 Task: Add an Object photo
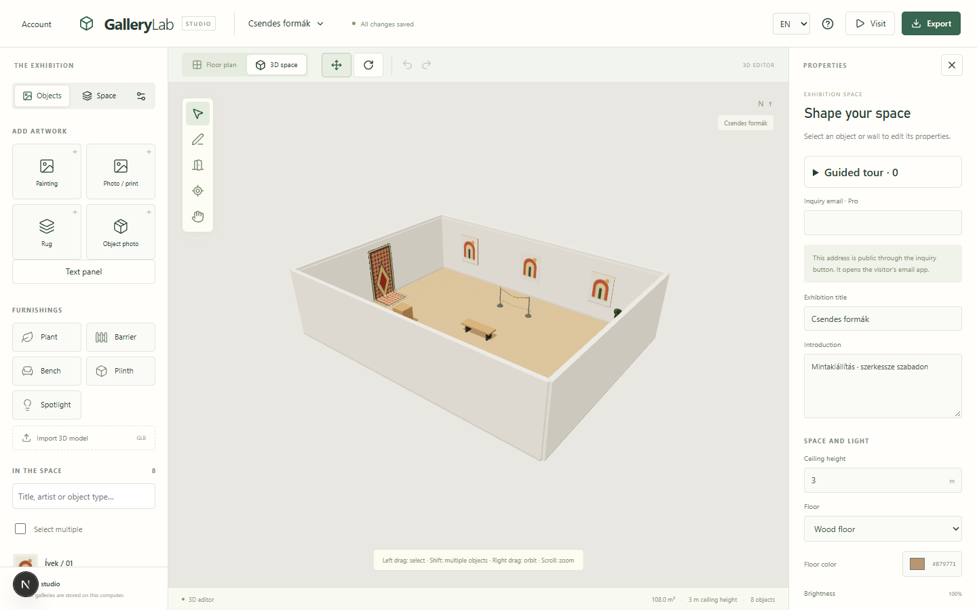(x=121, y=232)
